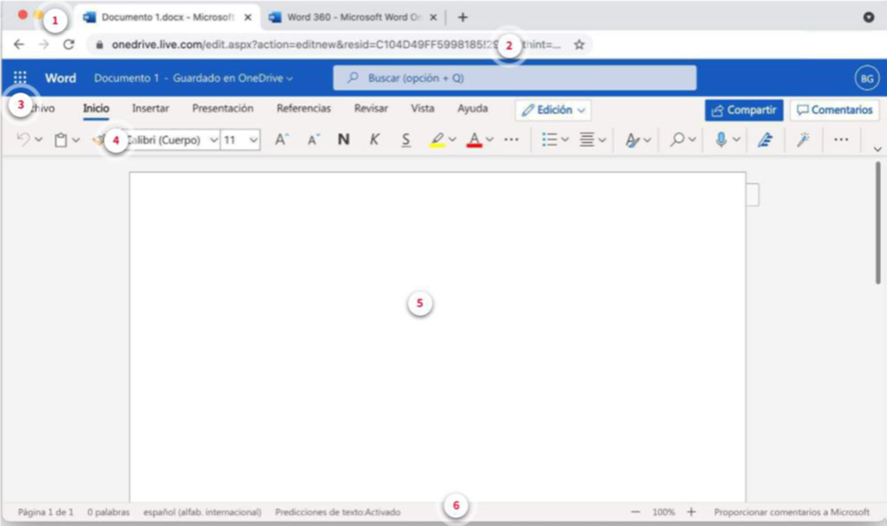The height and width of the screenshot is (526, 887).
Task: Collapse ribbon with chevron at far right
Action: point(877,148)
